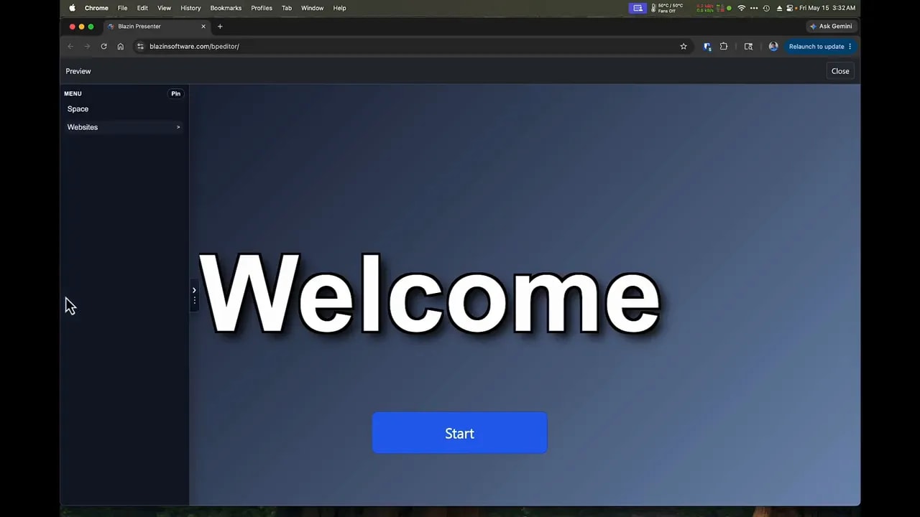Go back with the browser back arrow
920x517 pixels.
70,47
